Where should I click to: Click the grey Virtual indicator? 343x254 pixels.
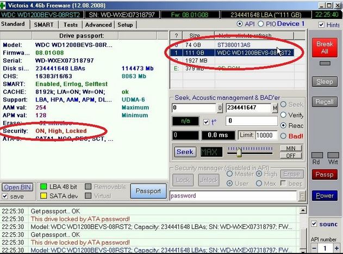pos(88,196)
